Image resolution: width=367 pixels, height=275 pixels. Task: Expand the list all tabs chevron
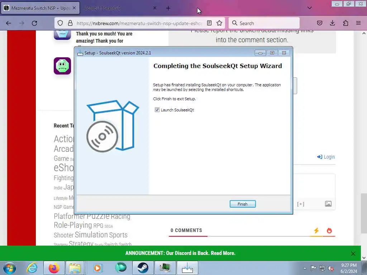click(x=309, y=8)
